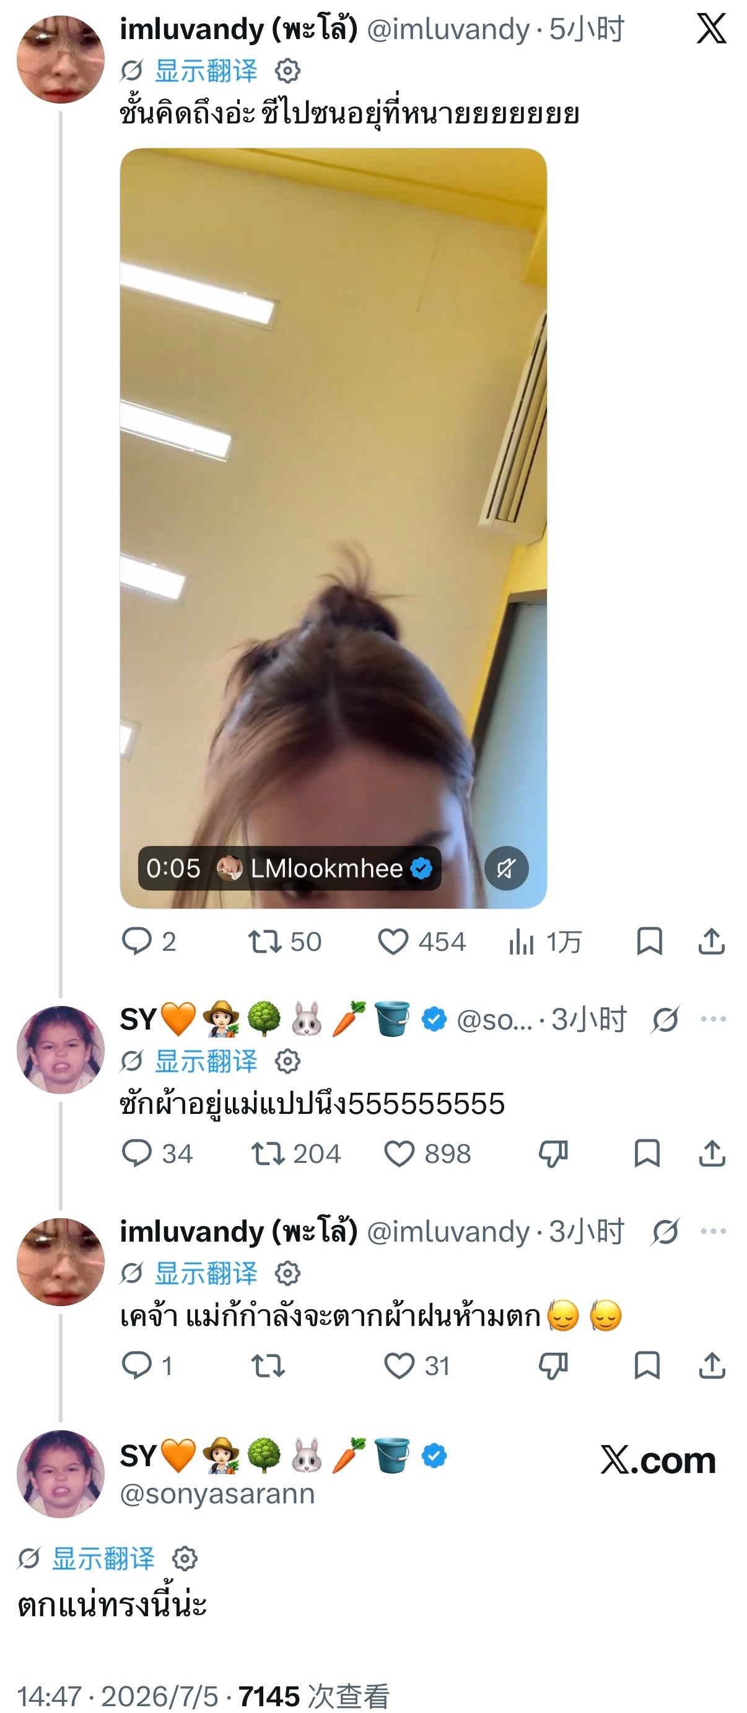Downvote SY's reply with 34 comments

[x=553, y=1153]
